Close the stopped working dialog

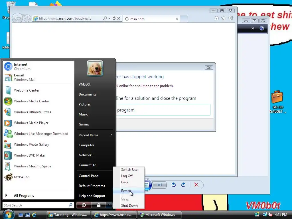point(209,67)
